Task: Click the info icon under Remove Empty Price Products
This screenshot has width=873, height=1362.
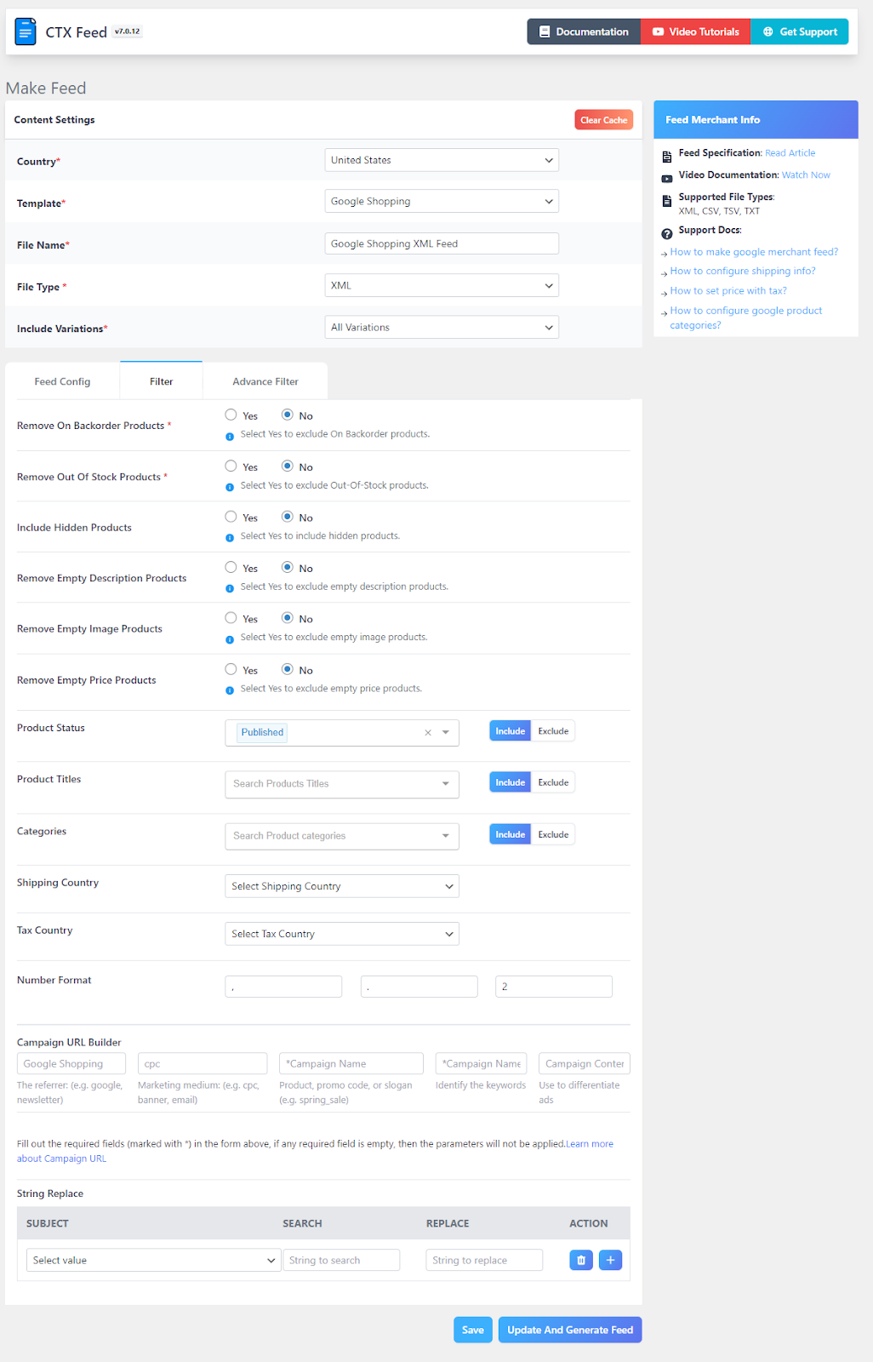Action: click(230, 690)
